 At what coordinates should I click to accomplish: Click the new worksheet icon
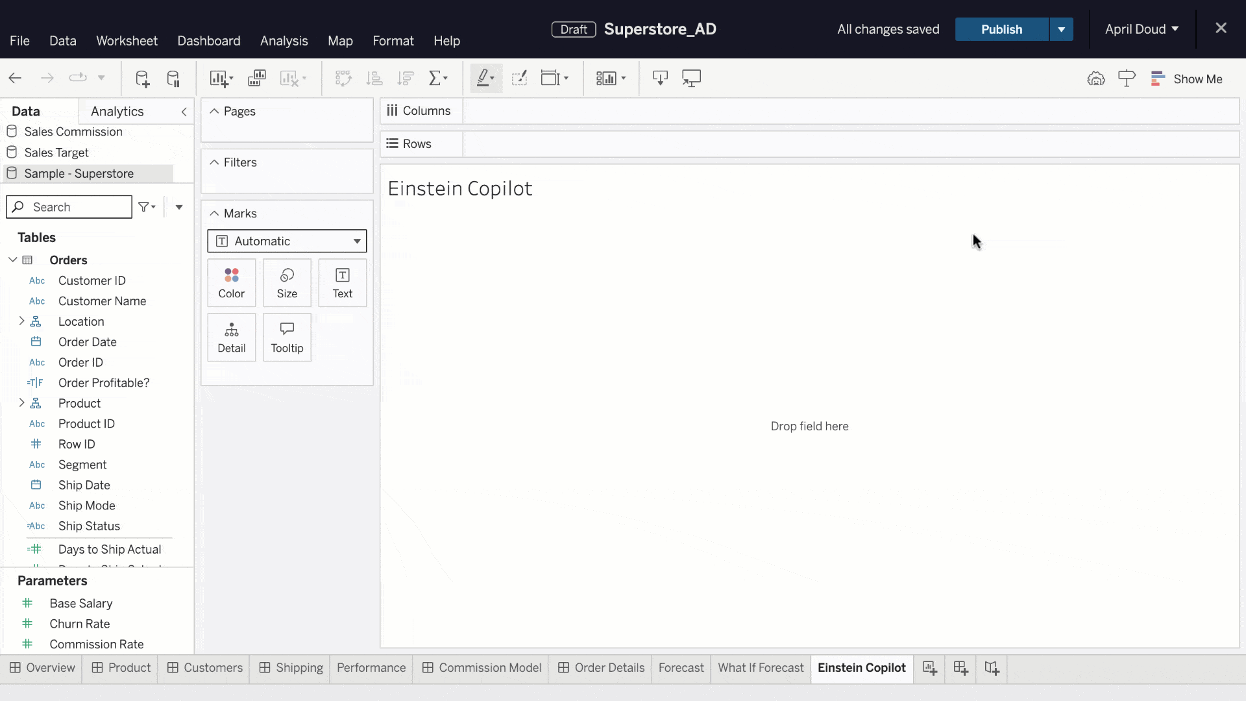[x=929, y=668]
